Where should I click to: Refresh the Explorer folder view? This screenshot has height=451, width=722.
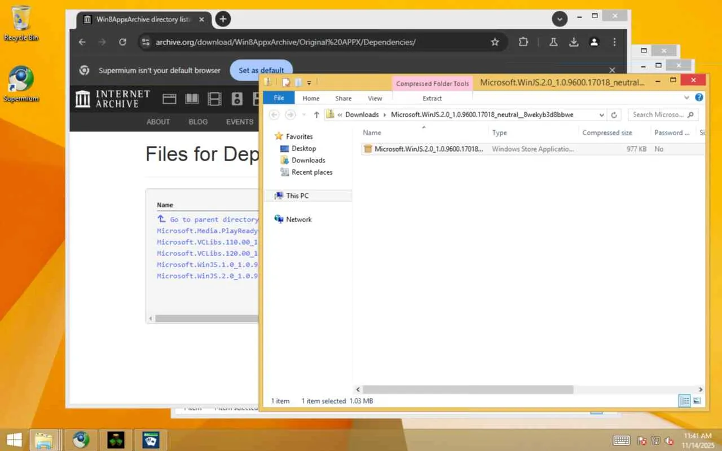click(614, 114)
